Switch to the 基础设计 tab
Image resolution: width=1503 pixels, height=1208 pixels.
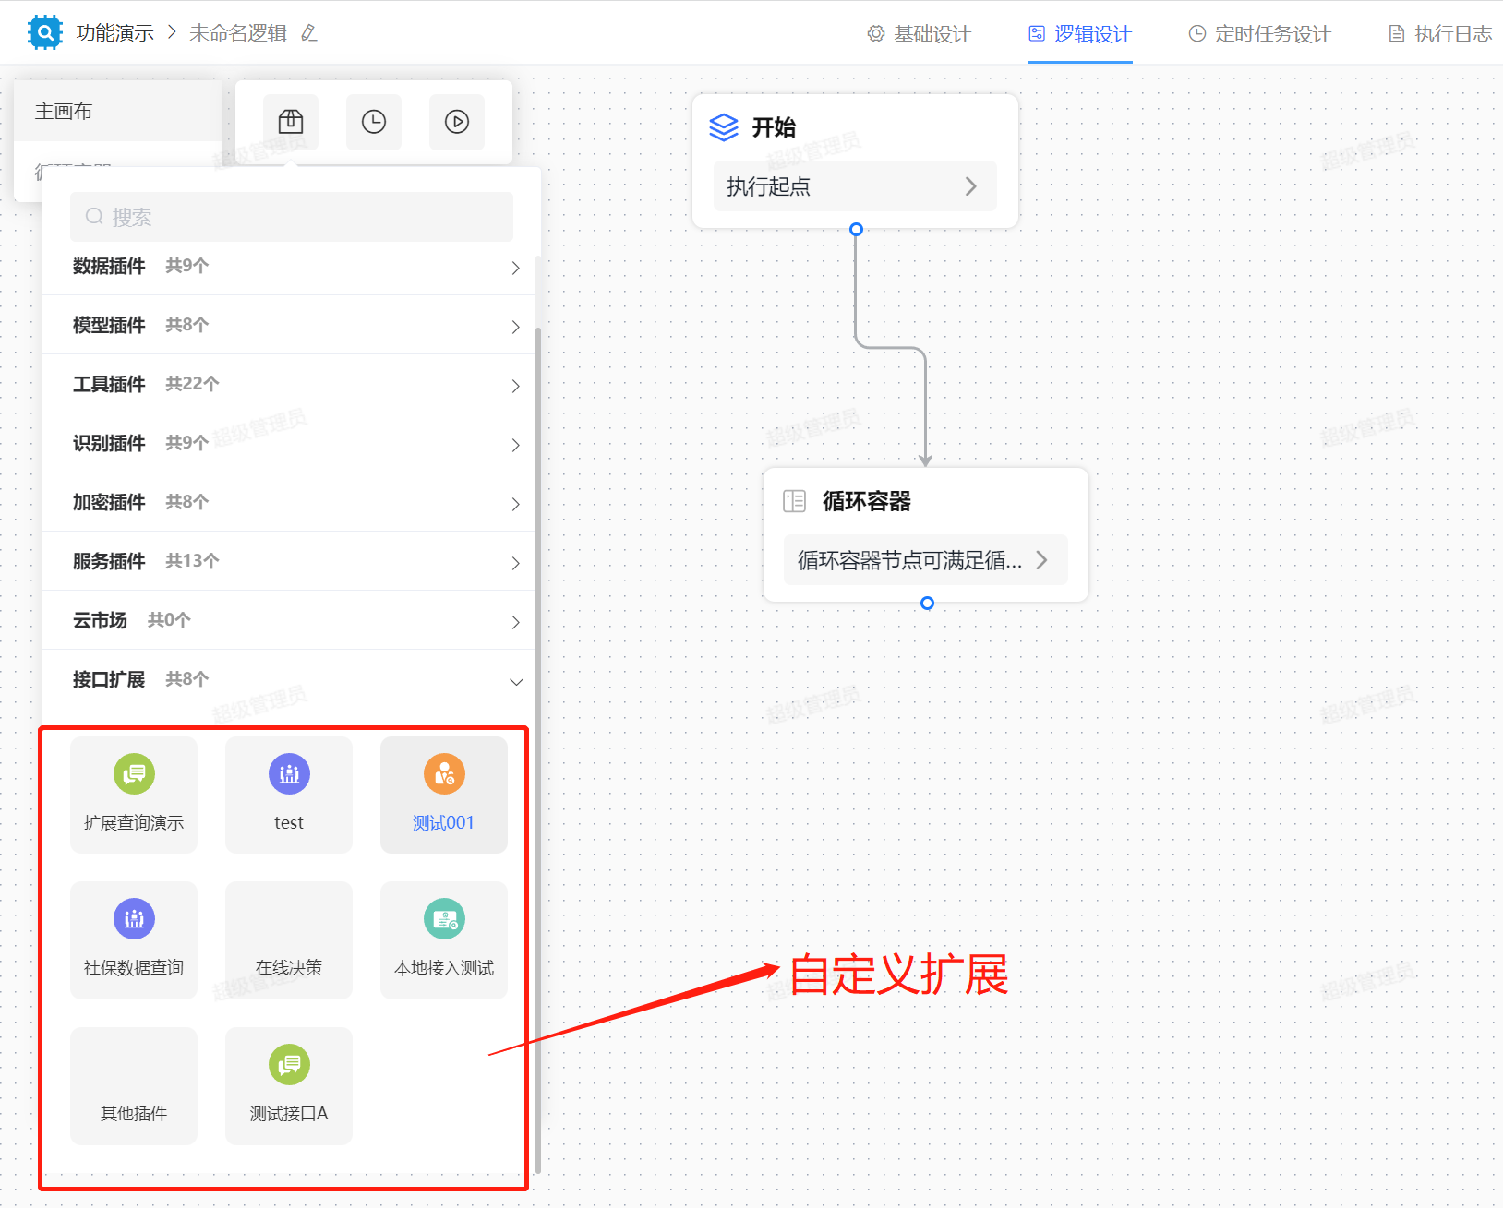pos(919,33)
